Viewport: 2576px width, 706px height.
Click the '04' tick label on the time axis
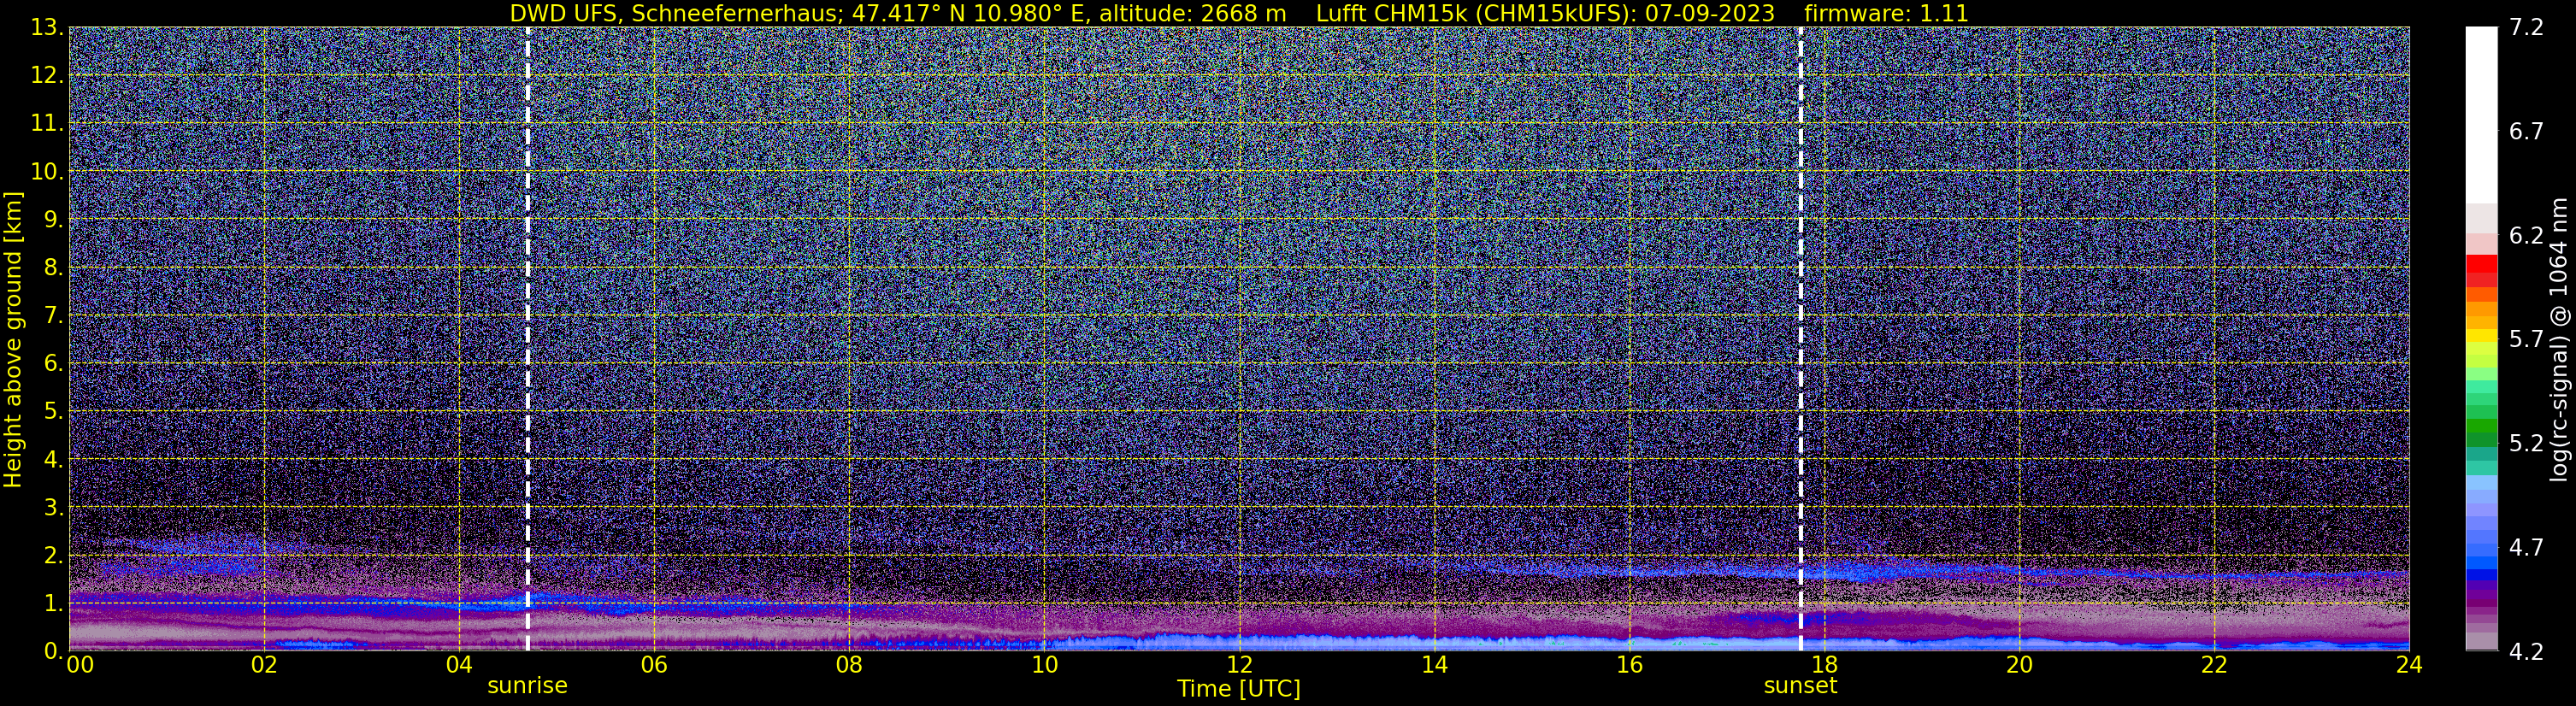click(458, 666)
